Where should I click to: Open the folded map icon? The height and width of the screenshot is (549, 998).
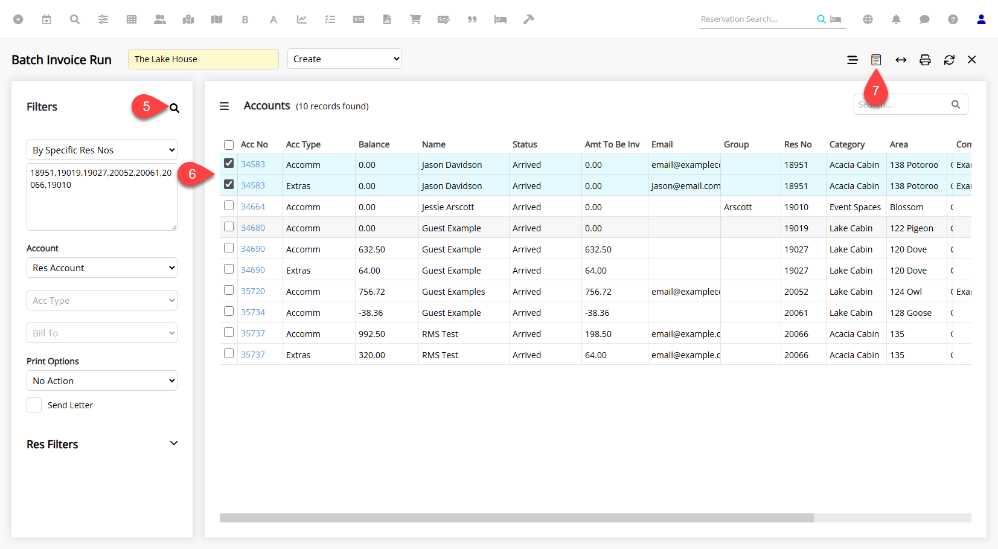(217, 19)
